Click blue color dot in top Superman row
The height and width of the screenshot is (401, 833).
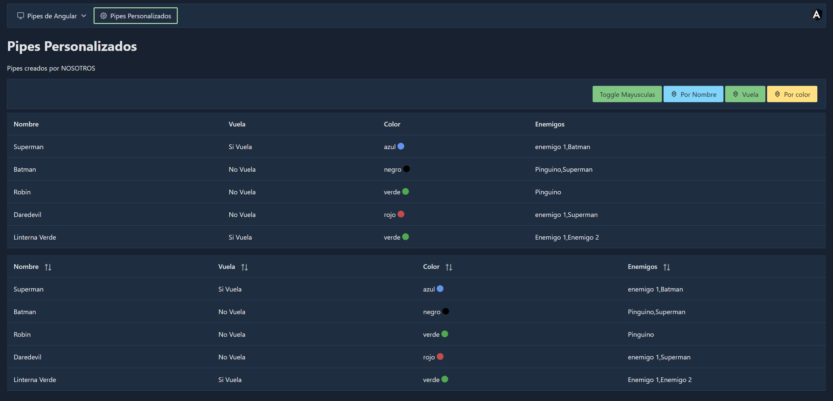[401, 146]
